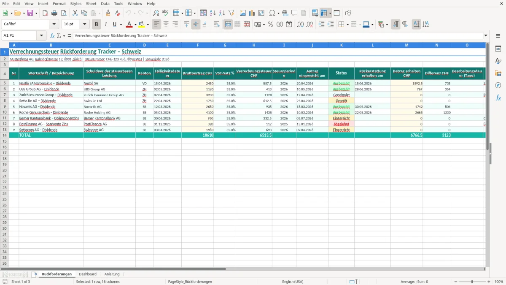Toggle Italic formatting
506x285 pixels.
(105, 24)
